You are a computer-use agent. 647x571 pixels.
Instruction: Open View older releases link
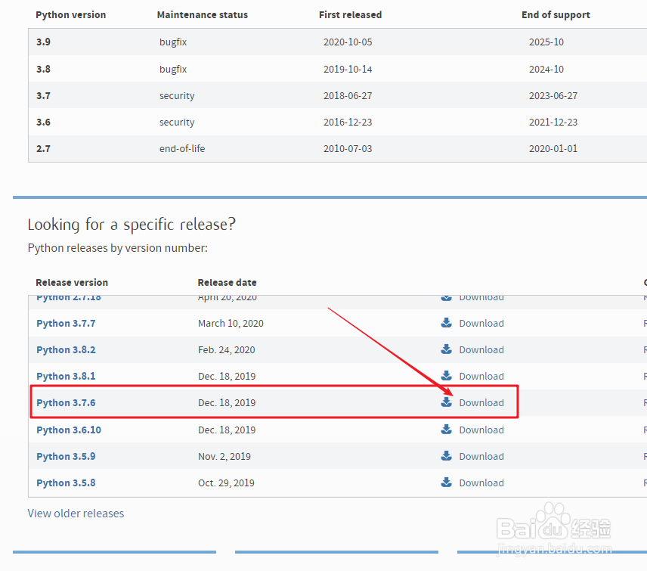click(x=76, y=514)
